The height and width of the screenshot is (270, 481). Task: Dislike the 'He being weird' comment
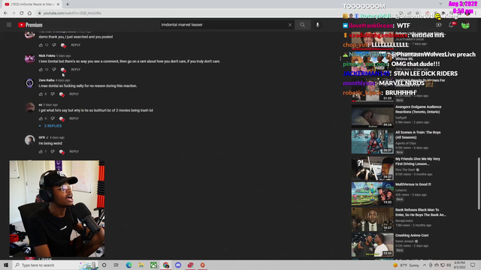[53, 151]
